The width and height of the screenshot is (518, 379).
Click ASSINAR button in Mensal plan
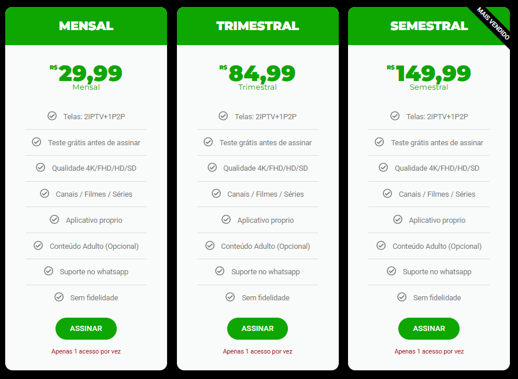tap(86, 329)
